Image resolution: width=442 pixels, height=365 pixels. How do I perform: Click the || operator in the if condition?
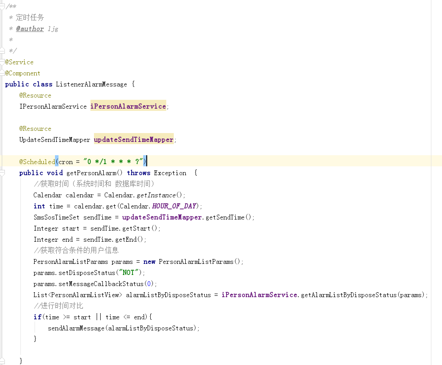[x=98, y=317]
